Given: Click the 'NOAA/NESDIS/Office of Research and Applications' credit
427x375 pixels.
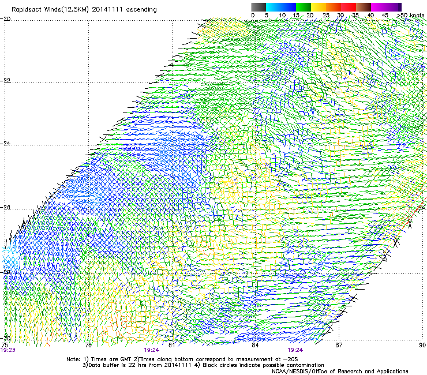Looking at the screenshot, I should tap(340, 372).
